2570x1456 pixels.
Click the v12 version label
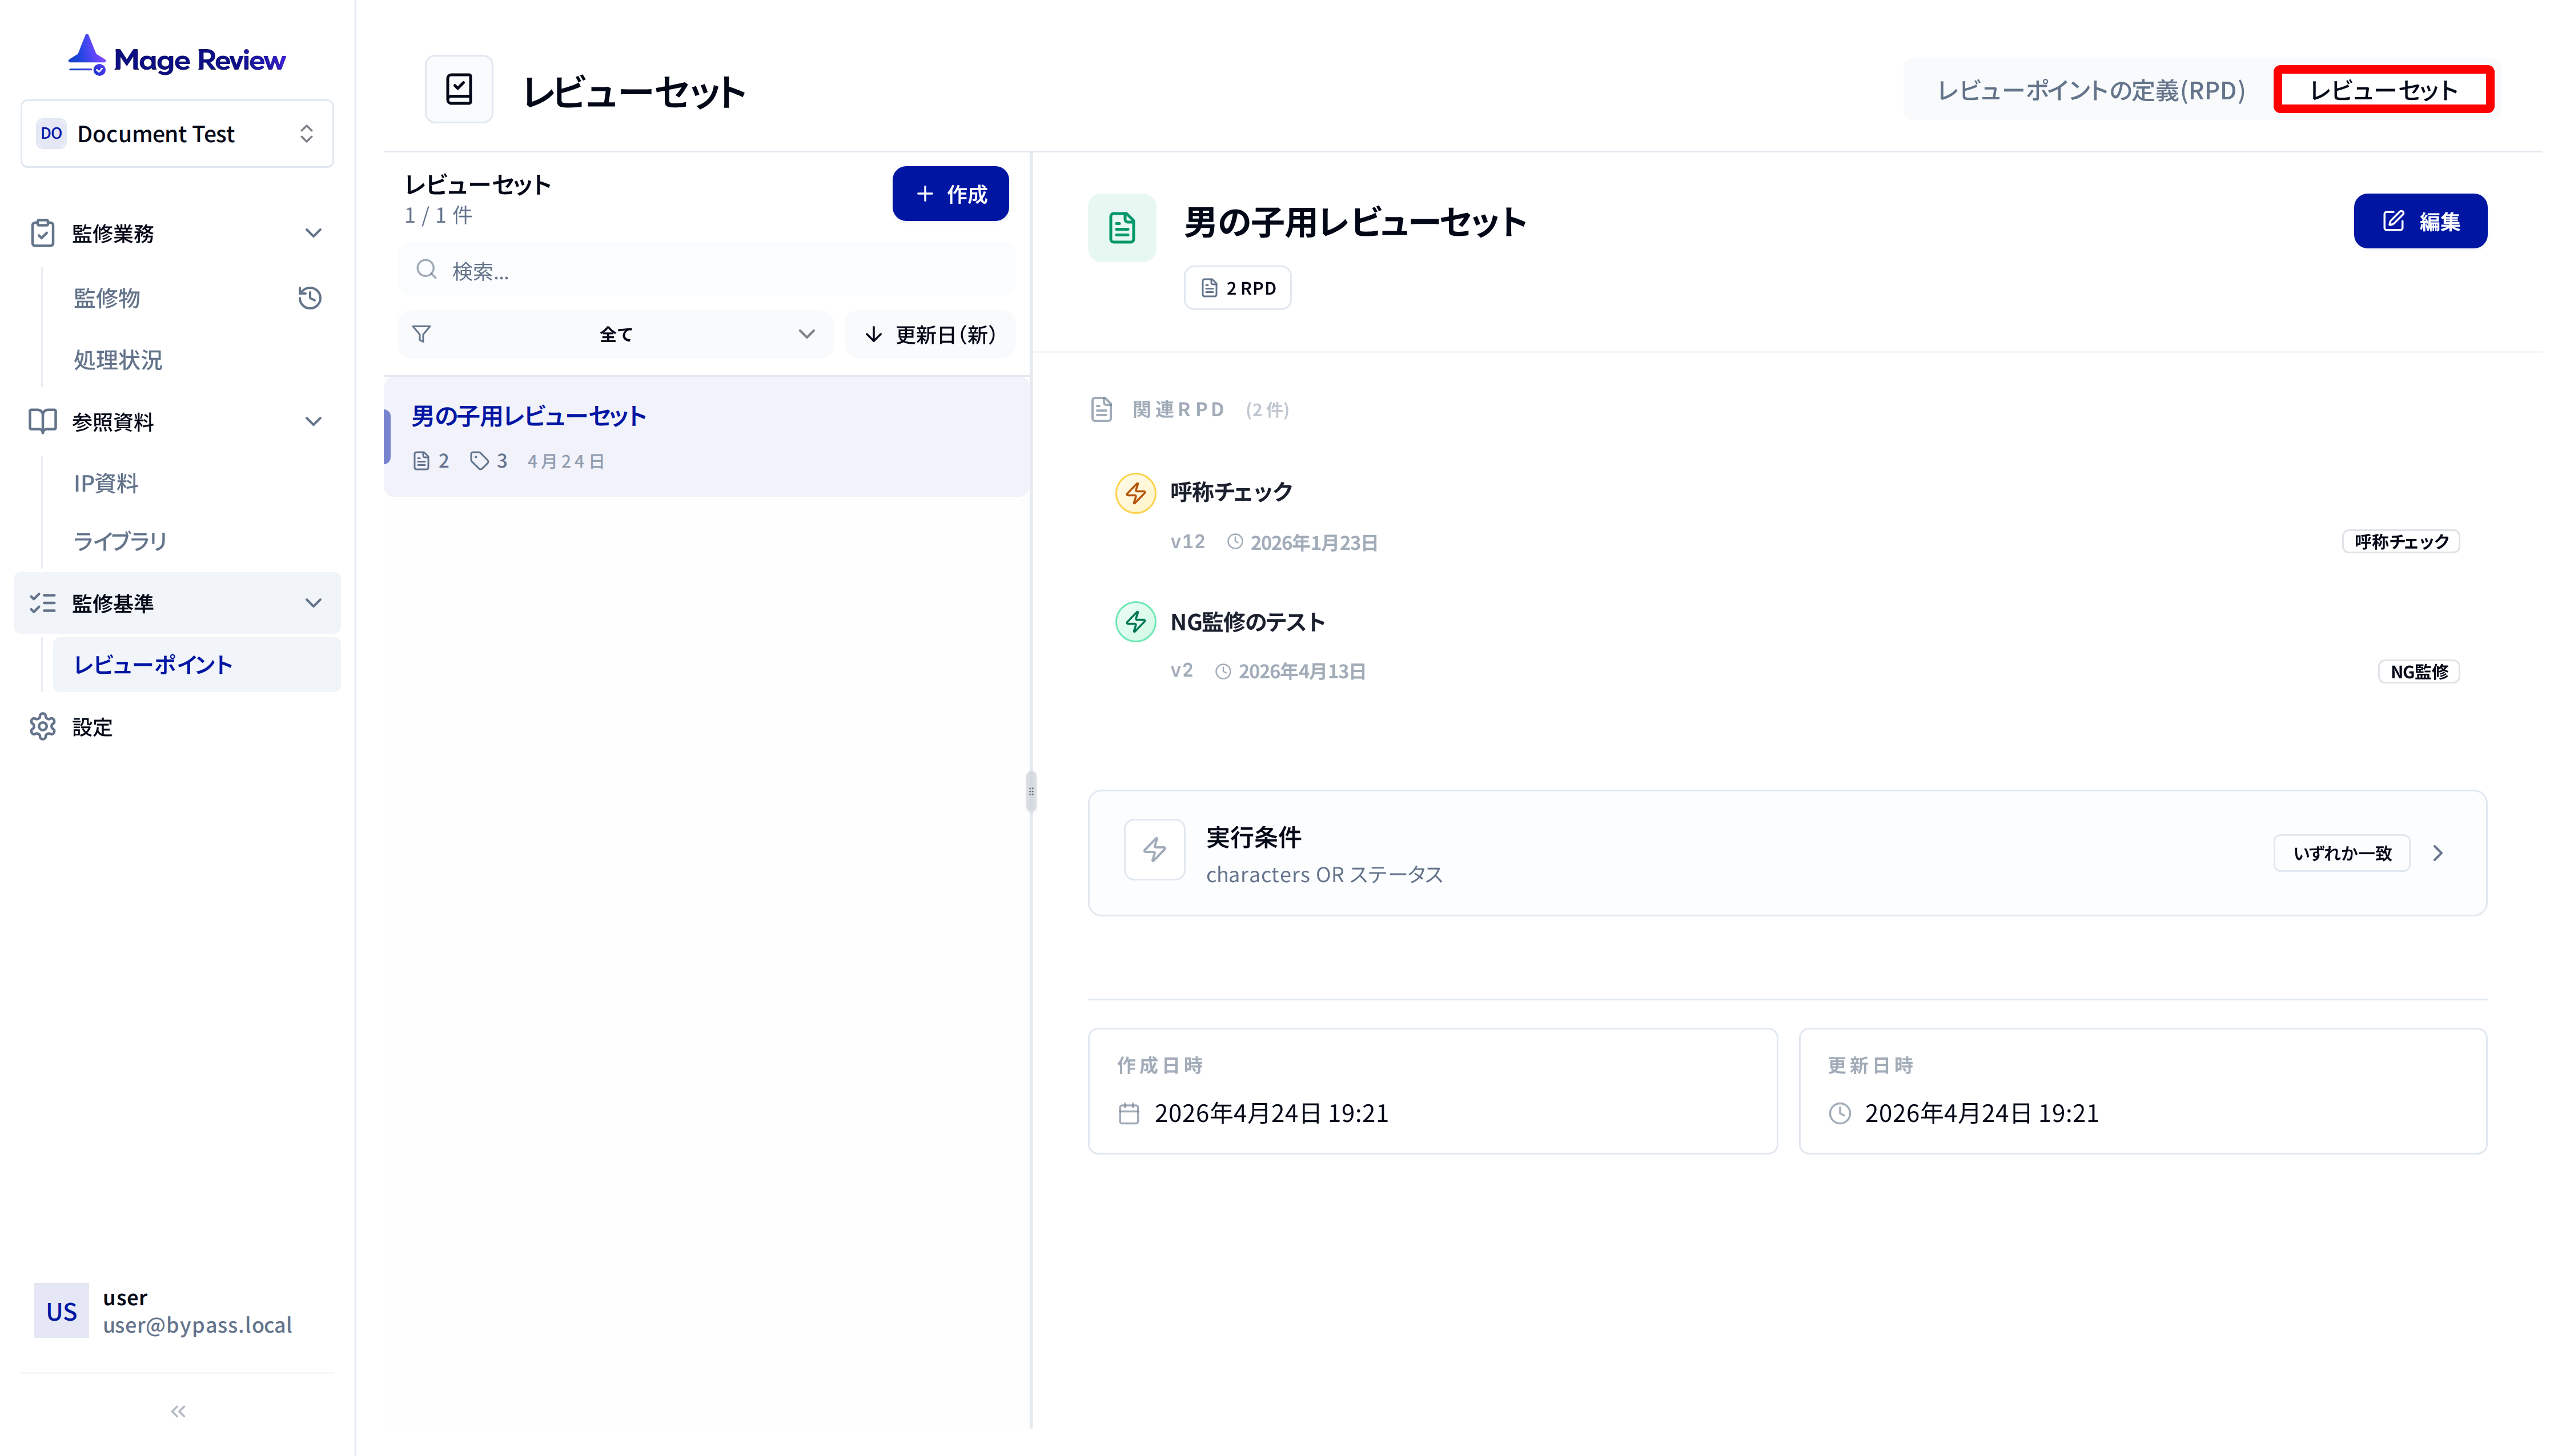tap(1187, 542)
